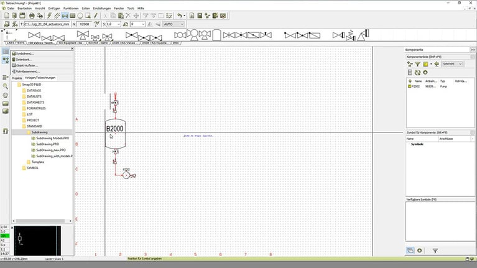The height and width of the screenshot is (268, 477).
Task: Click the Undo arrow icon
Action: [180, 16]
